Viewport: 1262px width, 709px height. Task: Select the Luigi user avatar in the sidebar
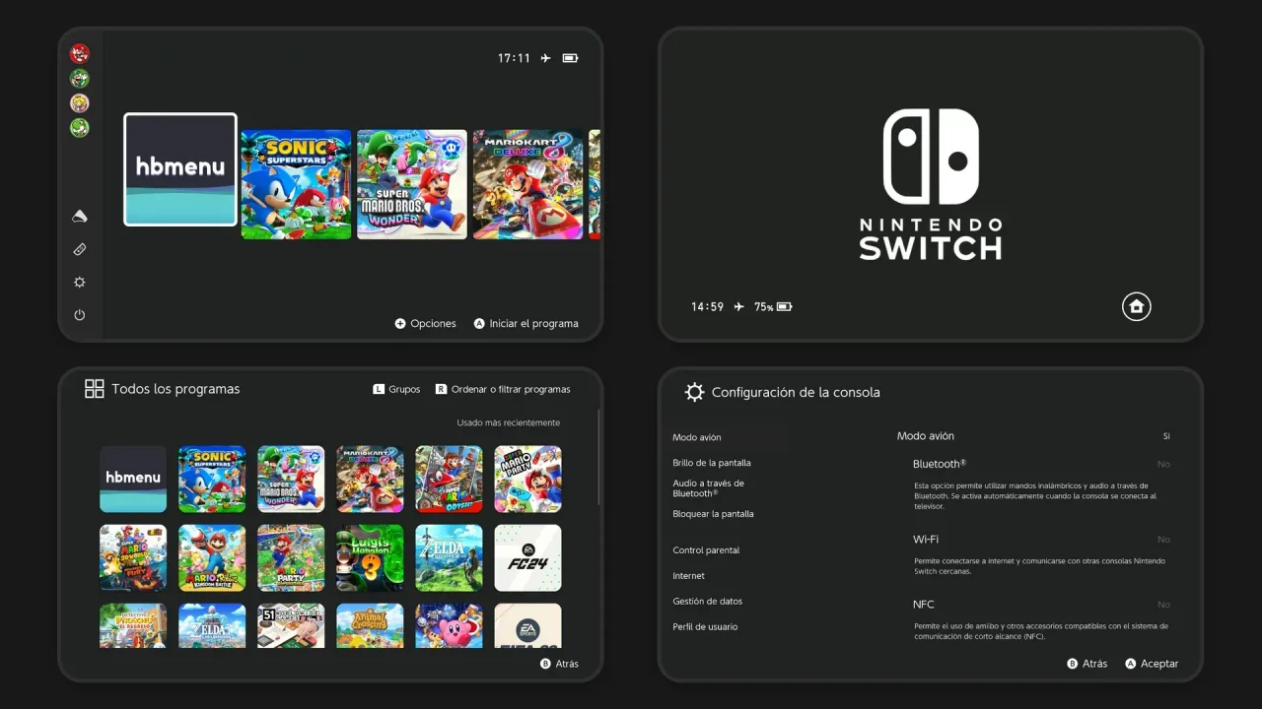tap(80, 78)
